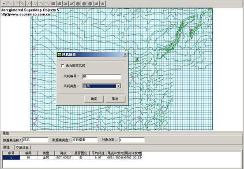The width and height of the screenshot is (244, 169).
Task: Select the freehand zigzag line tool
Action: [29, 4]
